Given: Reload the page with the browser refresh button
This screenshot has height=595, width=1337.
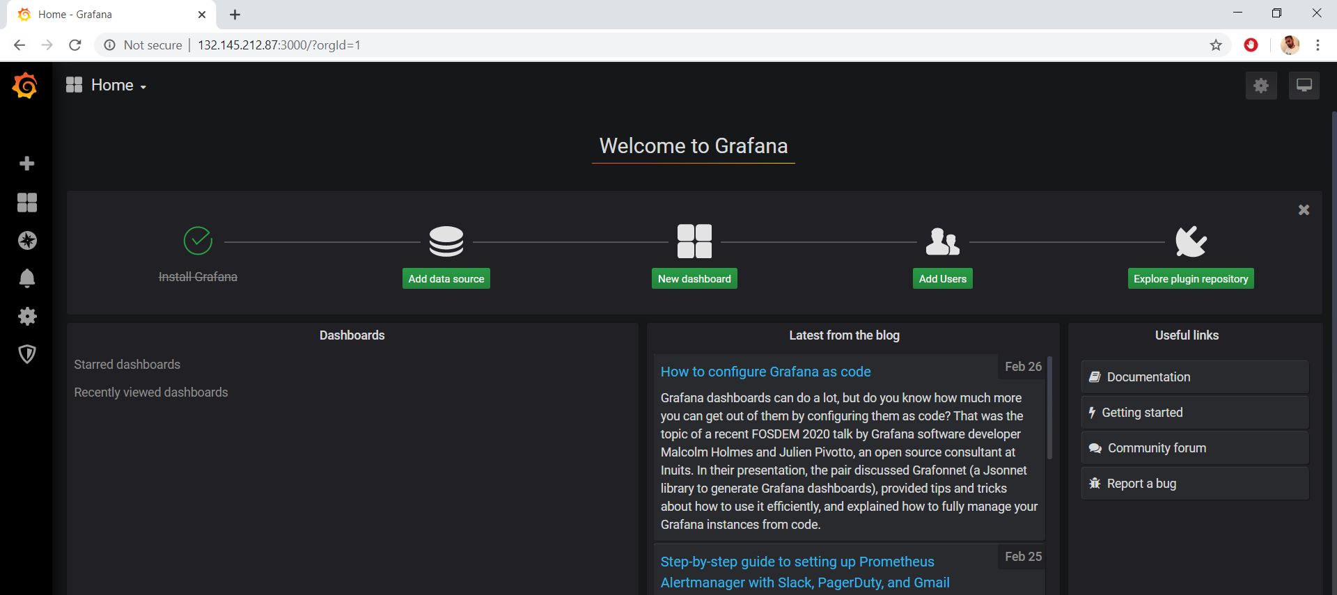Looking at the screenshot, I should 75,45.
